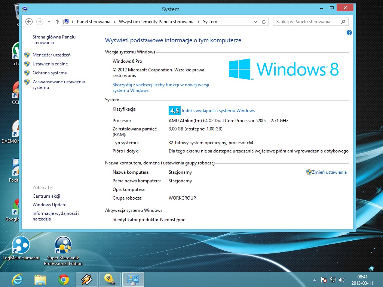Open 'Informacje wydajności i narzędzia'
383x287 pixels.
coord(56,216)
